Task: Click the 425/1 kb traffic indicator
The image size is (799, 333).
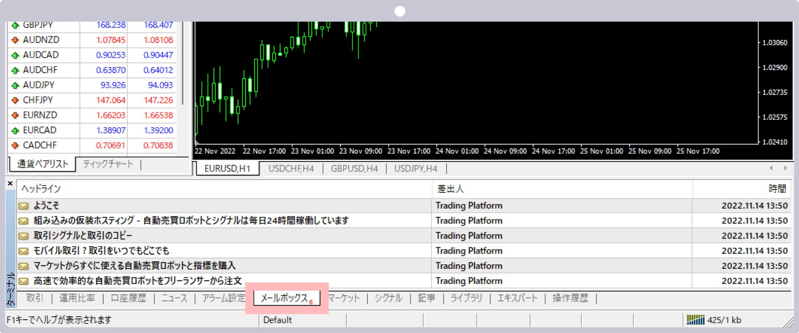Action: click(x=724, y=320)
